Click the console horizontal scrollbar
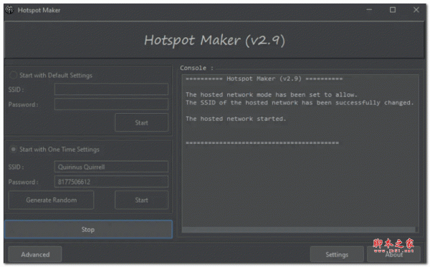The height and width of the screenshot is (267, 430). [298, 230]
